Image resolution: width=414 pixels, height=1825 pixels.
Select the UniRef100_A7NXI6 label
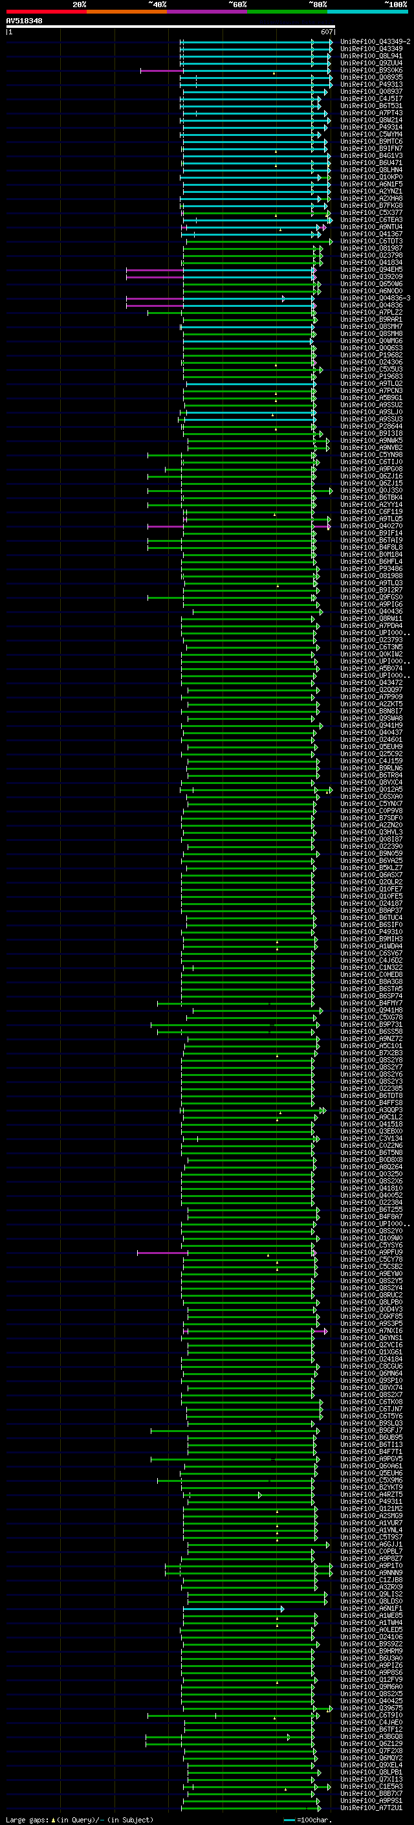tap(371, 1330)
